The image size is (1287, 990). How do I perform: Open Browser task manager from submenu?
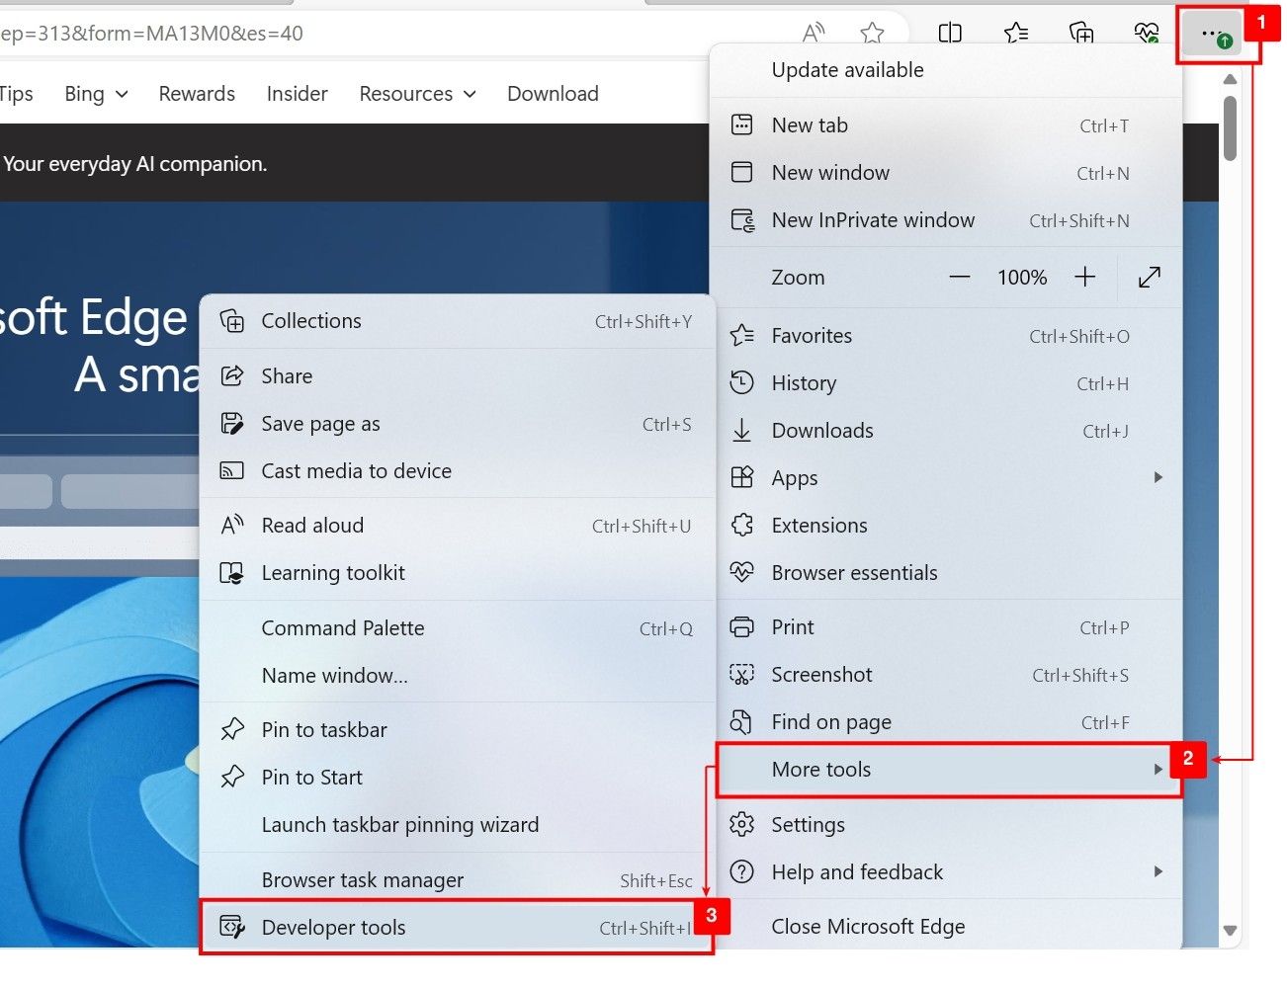tap(457, 880)
